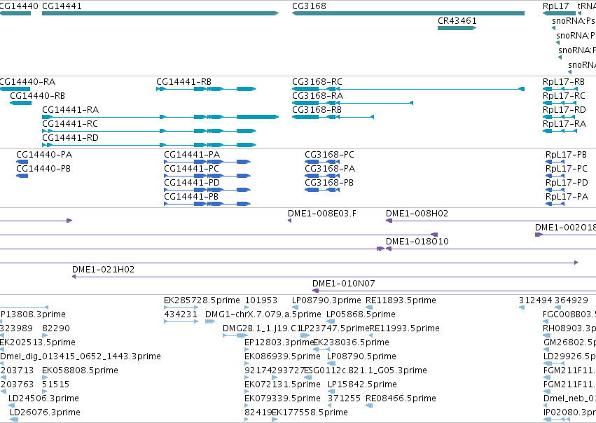Click the CG14440-RB transcript
The image size is (596, 423).
(x=20, y=103)
